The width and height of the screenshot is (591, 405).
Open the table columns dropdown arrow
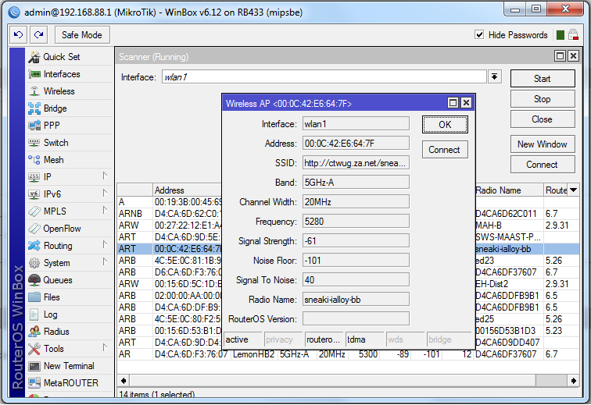coord(573,190)
